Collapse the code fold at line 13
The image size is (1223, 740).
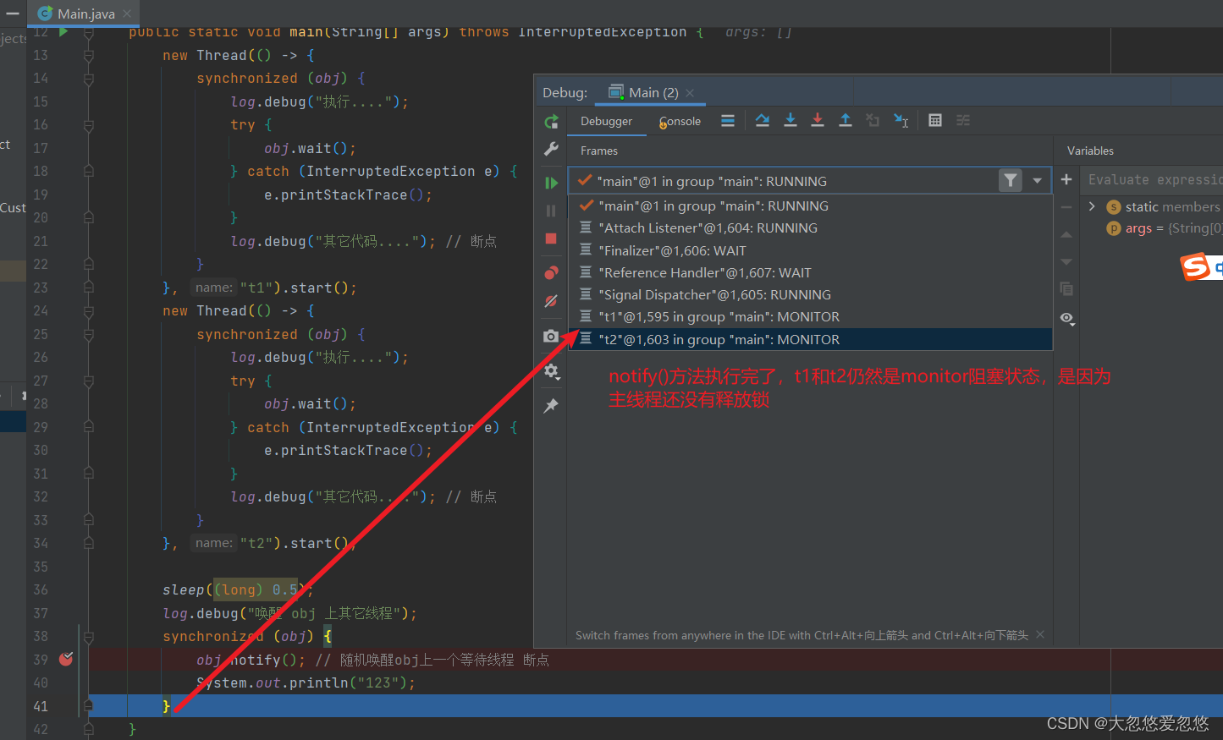click(89, 56)
